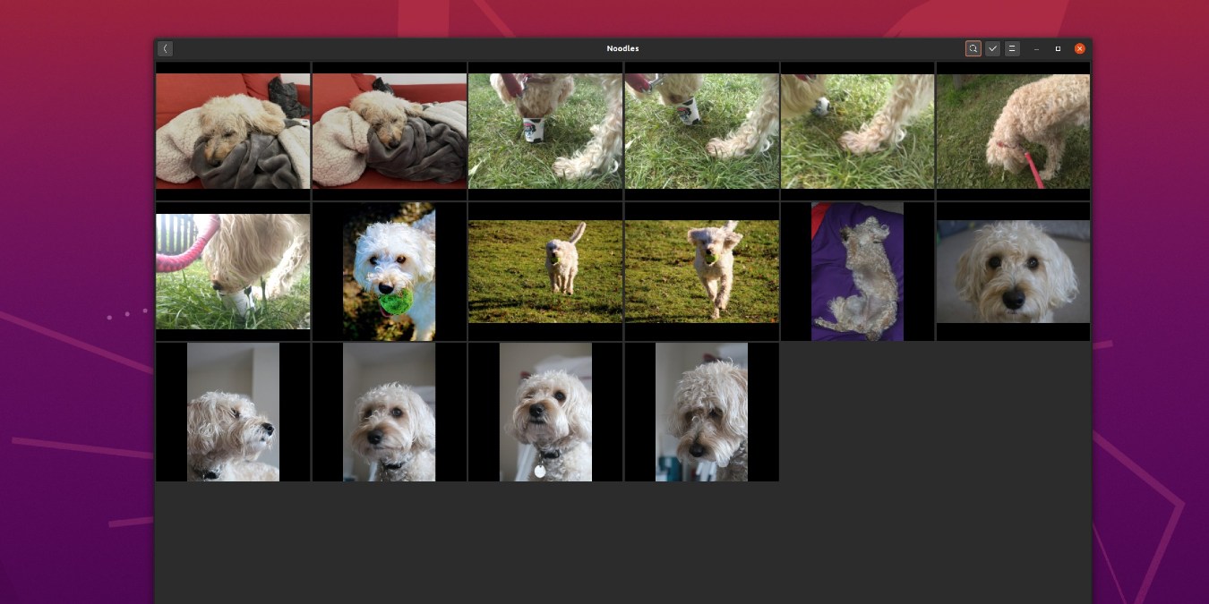Open photo of dog sleeping on orange couch

coord(233,131)
